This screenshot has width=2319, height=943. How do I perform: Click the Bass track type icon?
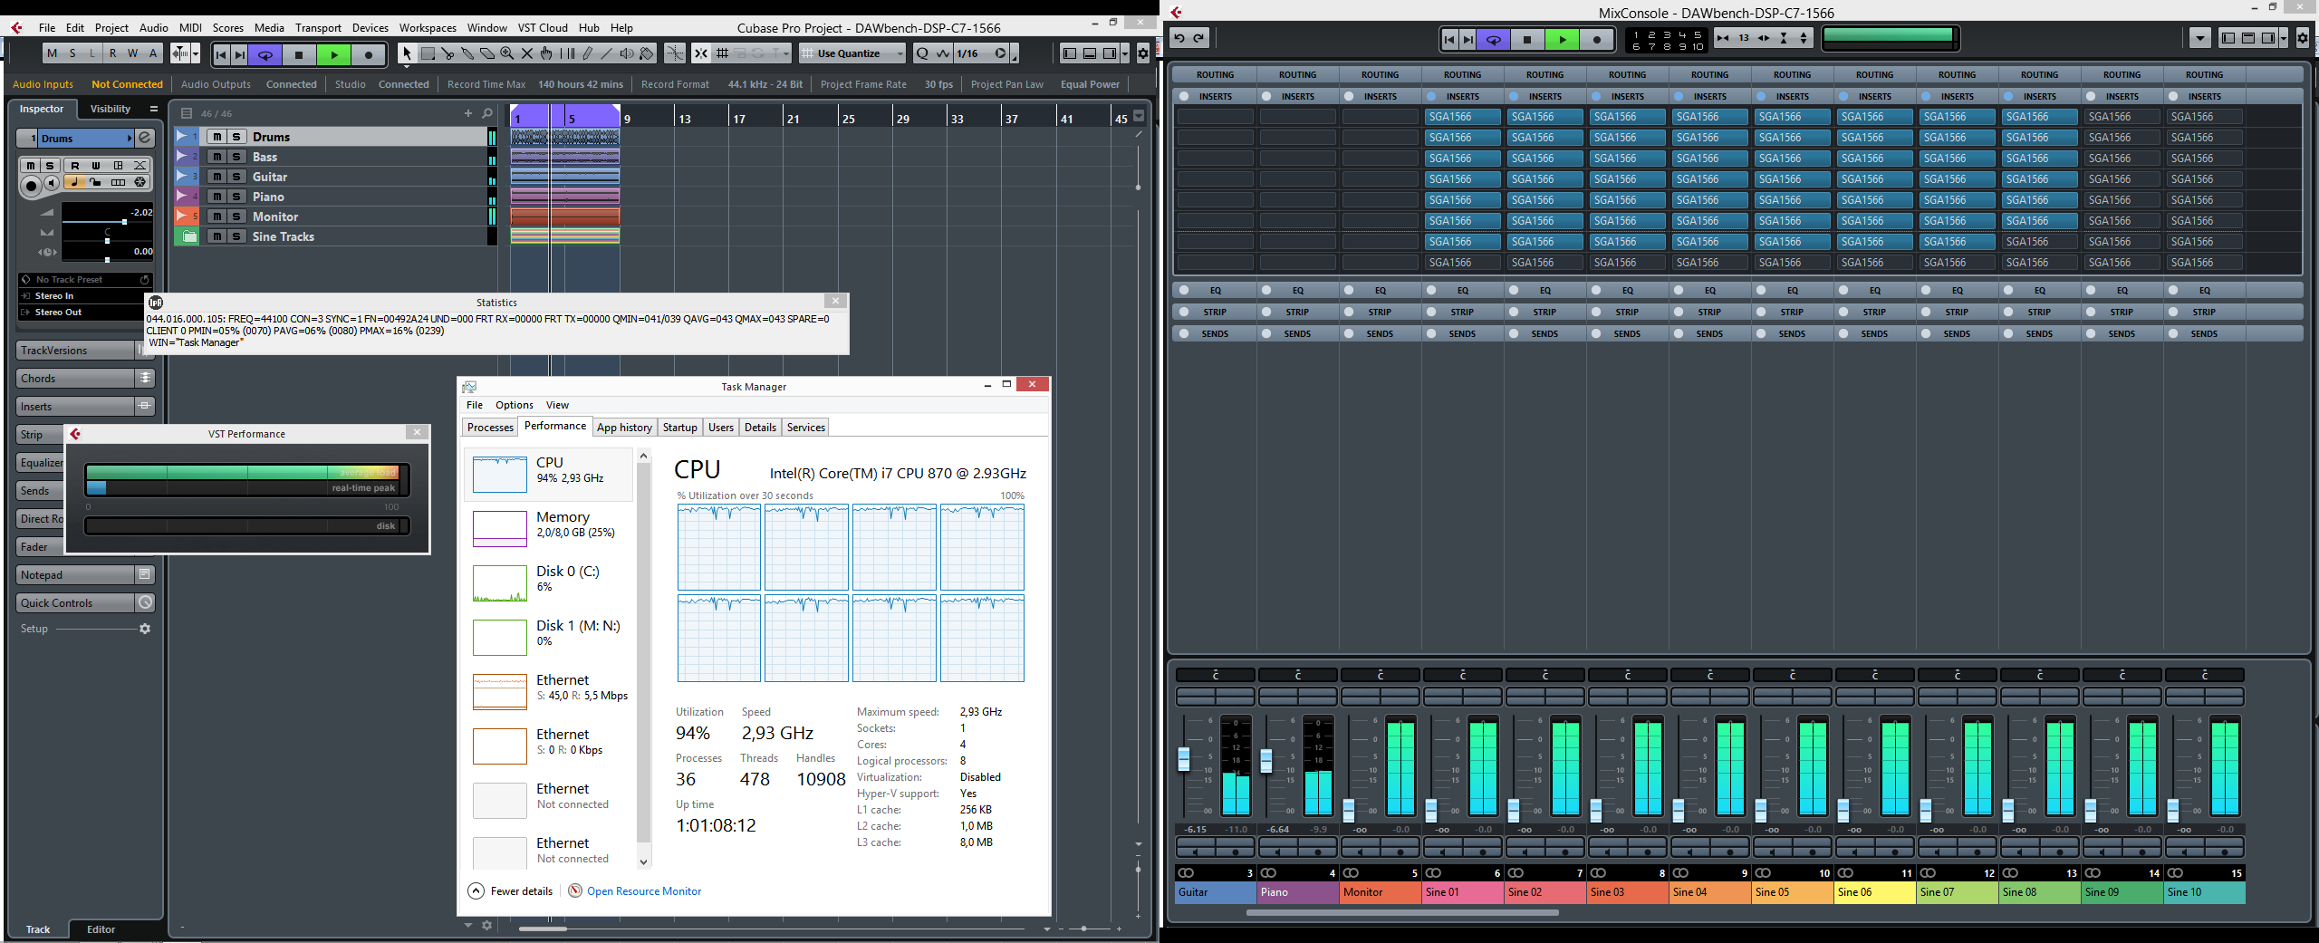coord(184,157)
